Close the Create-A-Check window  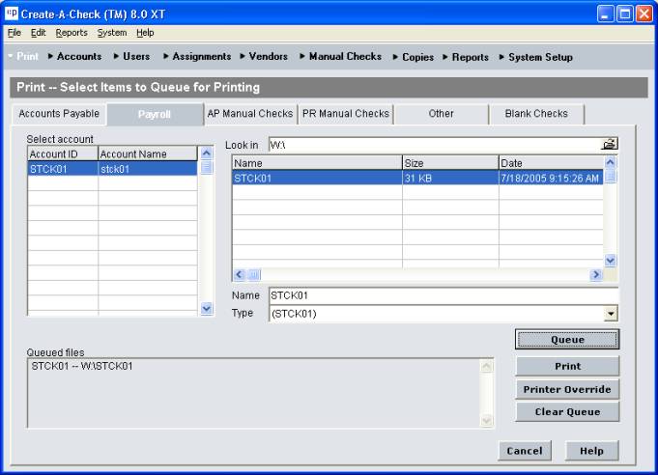point(644,14)
